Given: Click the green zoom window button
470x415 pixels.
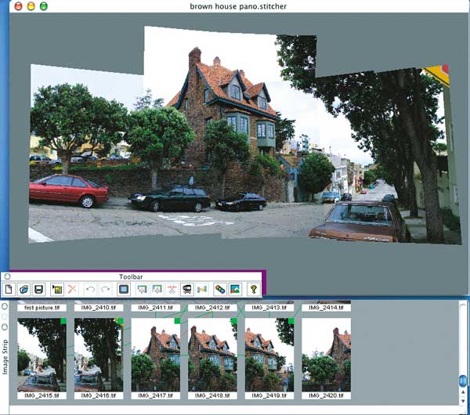Looking at the screenshot, I should click(x=44, y=6).
